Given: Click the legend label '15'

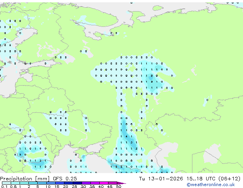Looking at the screenshot, I should (x=57, y=186).
